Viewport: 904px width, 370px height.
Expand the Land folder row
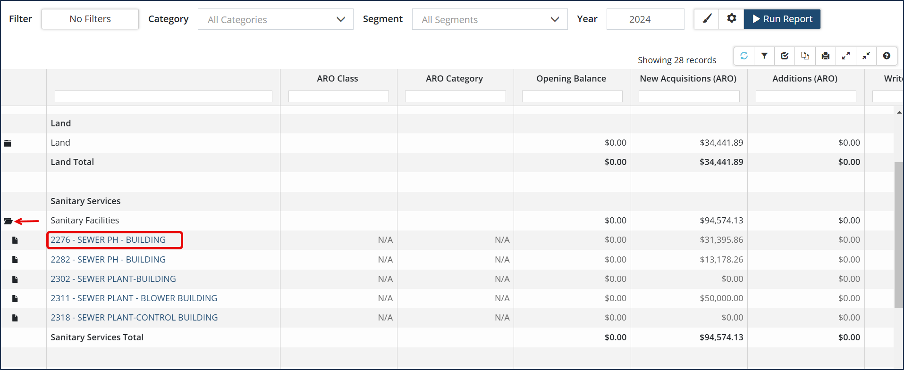8,143
